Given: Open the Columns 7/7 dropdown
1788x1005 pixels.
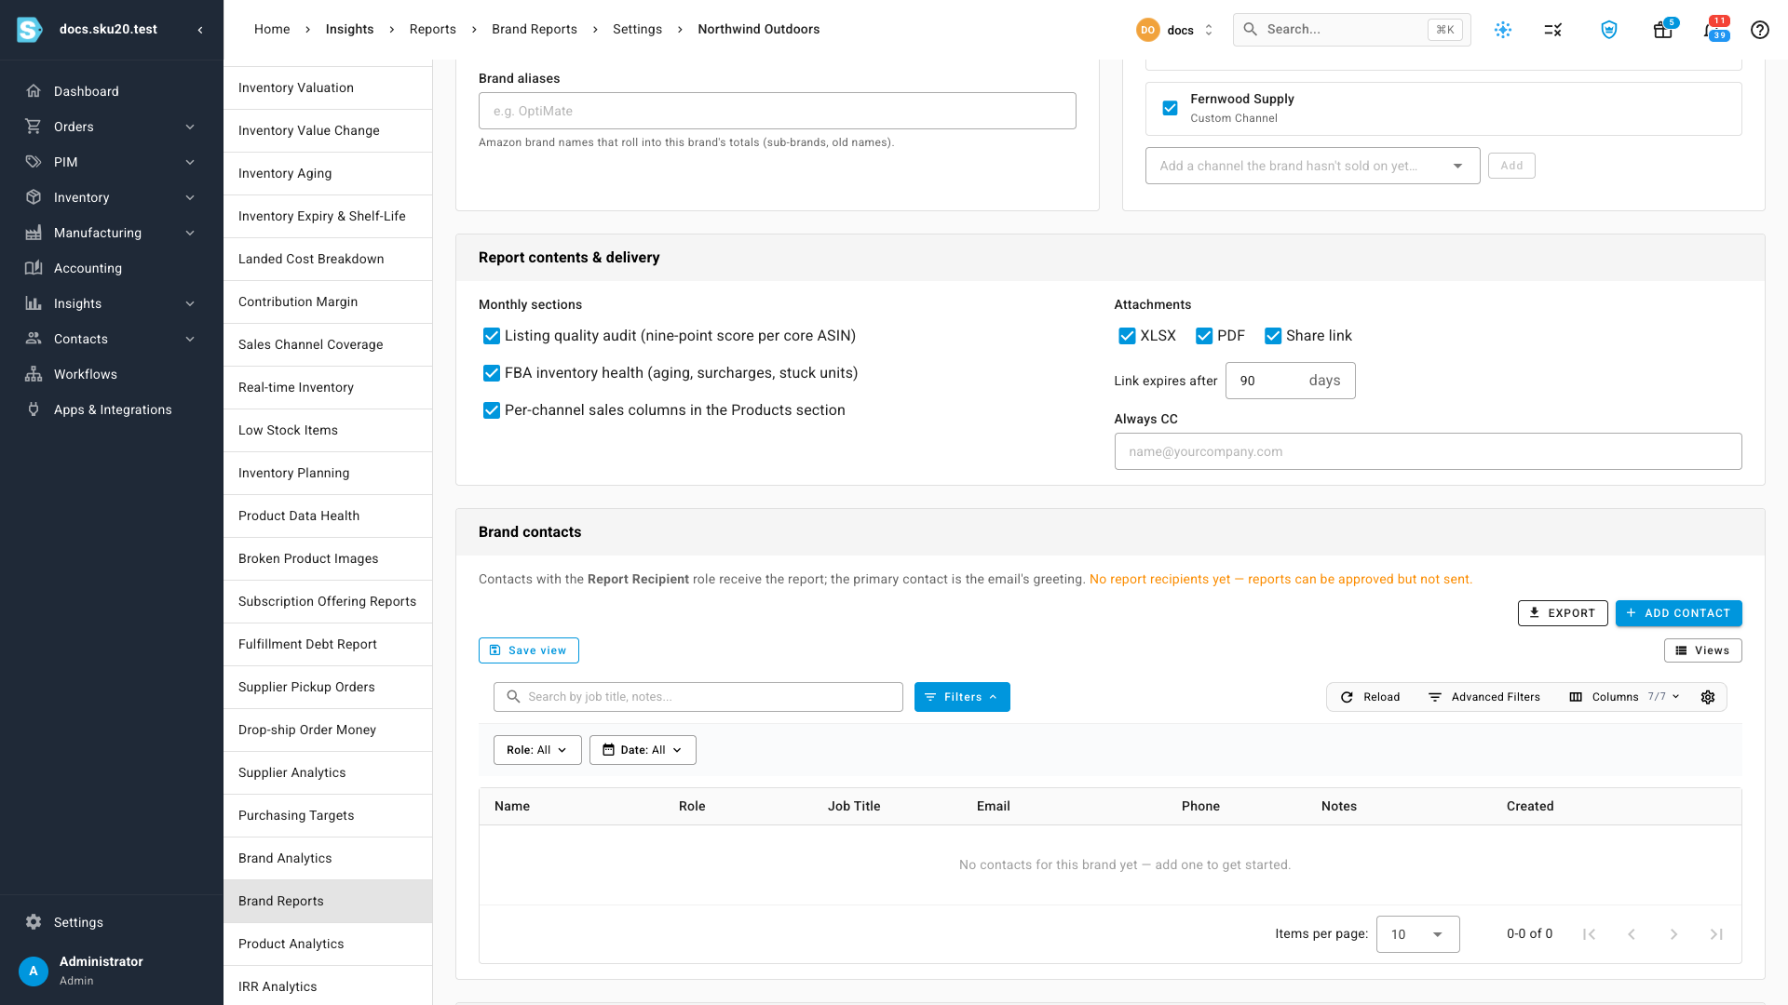Looking at the screenshot, I should pyautogui.click(x=1624, y=697).
